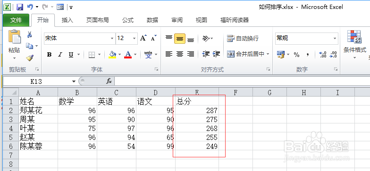The width and height of the screenshot is (370, 171).
Task: Open the Borders dropdown arrow
Action: (x=99, y=55)
